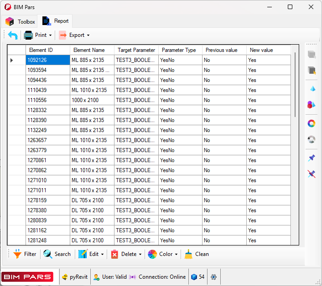This screenshot has height=286, width=322.
Task: Click the Search button
Action: (x=57, y=254)
